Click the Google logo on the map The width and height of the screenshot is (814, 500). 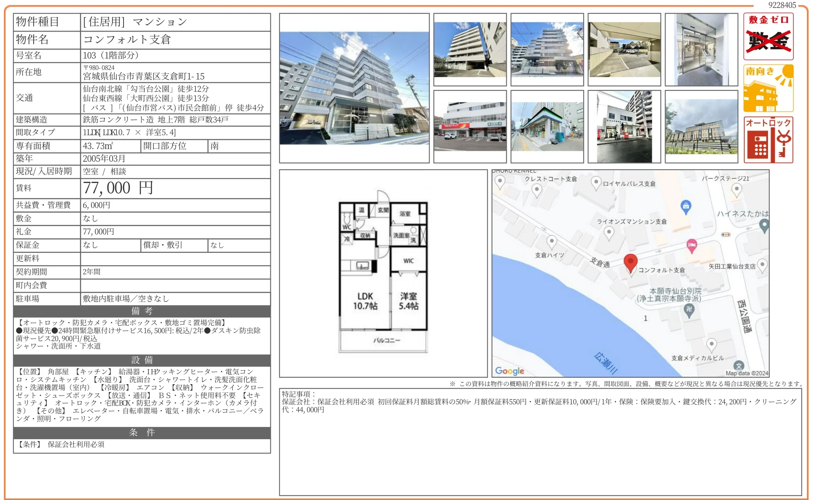[509, 371]
